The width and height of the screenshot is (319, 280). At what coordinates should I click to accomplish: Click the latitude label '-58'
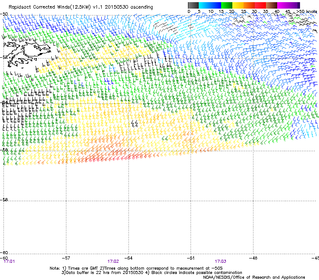click(x=4, y=200)
